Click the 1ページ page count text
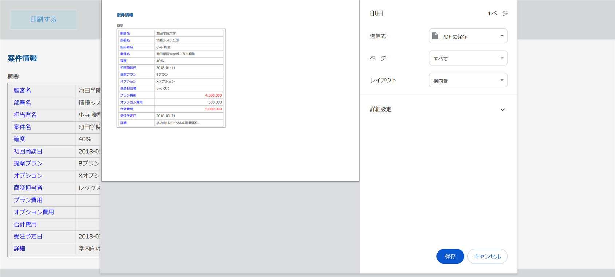The width and height of the screenshot is (615, 277). click(498, 13)
